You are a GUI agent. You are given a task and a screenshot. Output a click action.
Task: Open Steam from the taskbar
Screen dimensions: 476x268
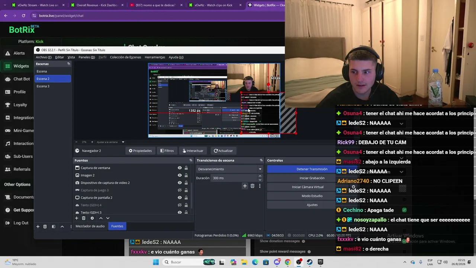point(309,262)
